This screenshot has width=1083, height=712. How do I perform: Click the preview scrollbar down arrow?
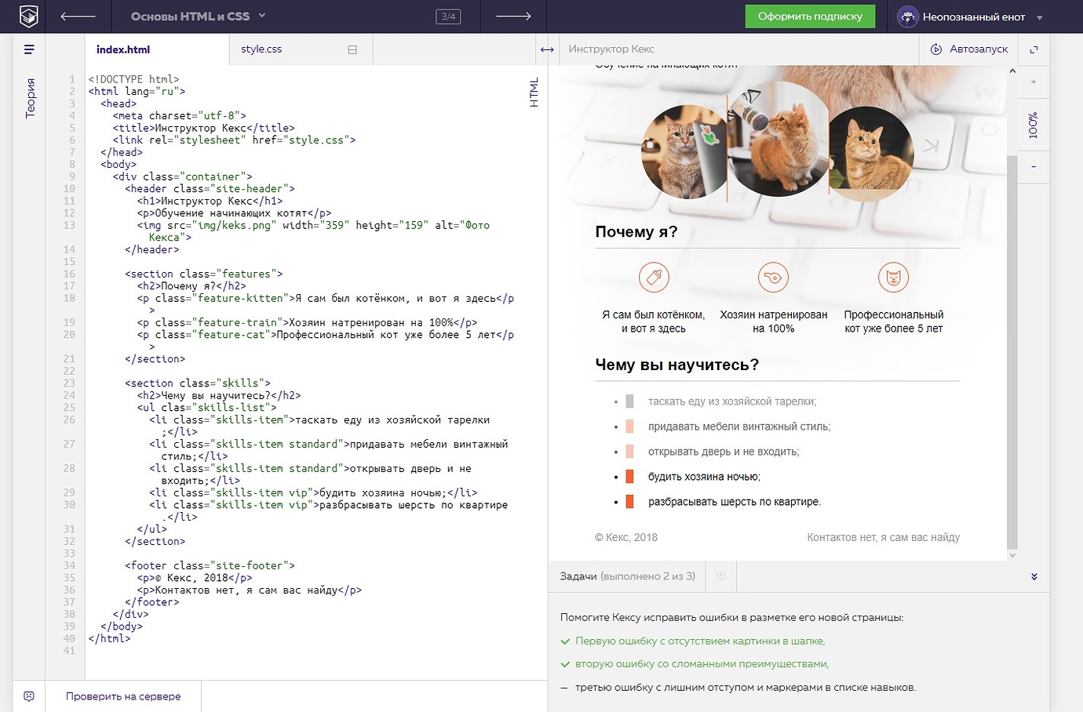pyautogui.click(x=1012, y=555)
